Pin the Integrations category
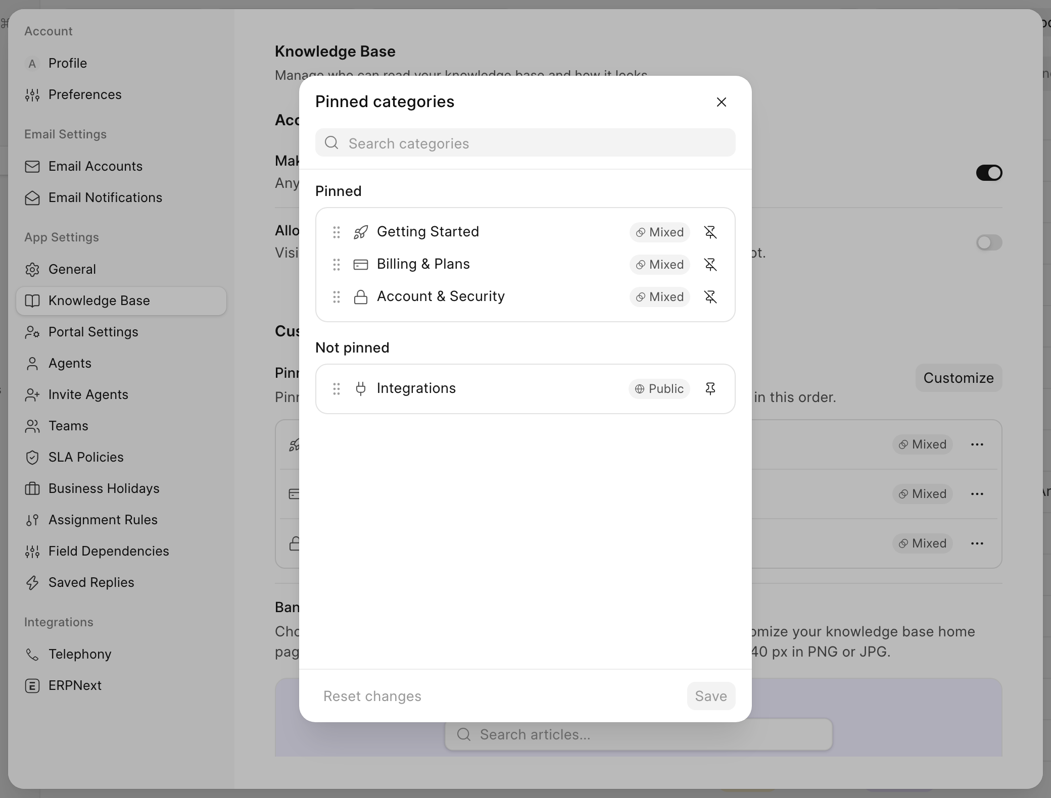Screen dimensions: 1051x798 [x=710, y=389]
